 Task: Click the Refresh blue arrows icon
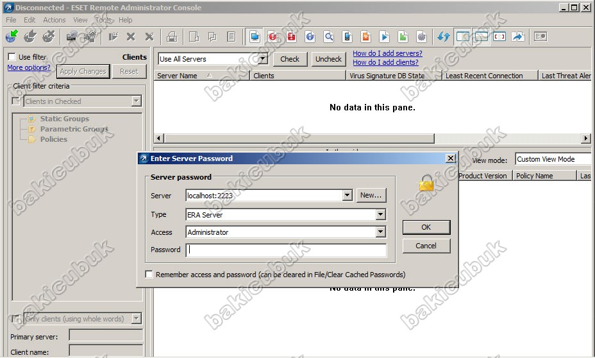point(443,37)
